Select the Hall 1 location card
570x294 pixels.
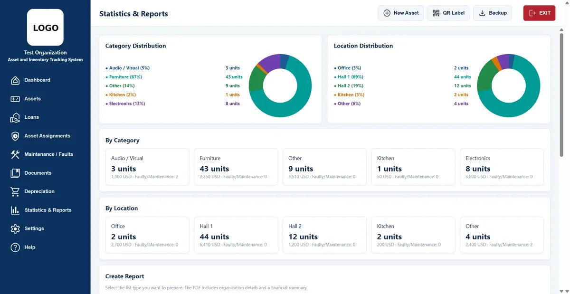pos(236,235)
